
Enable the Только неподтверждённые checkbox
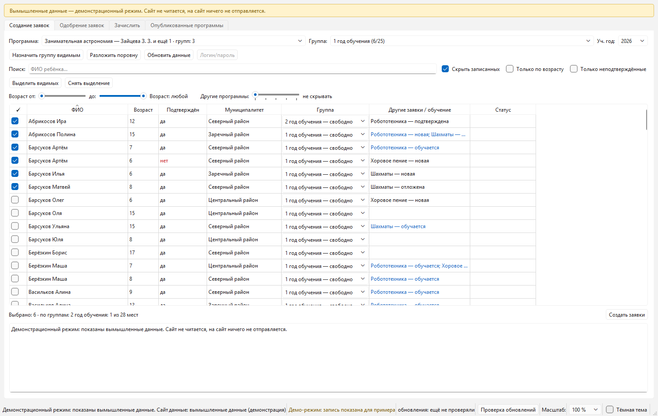[574, 69]
